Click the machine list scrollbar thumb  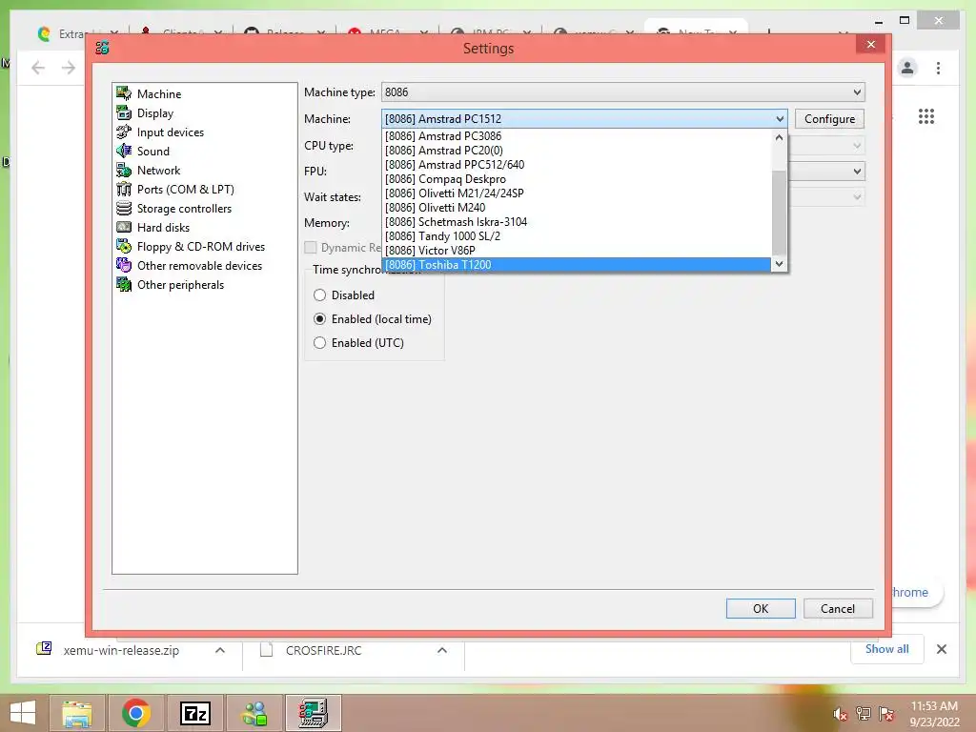click(780, 213)
